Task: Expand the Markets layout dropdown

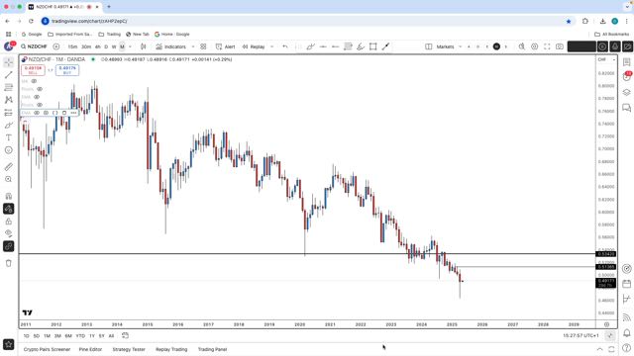Action: [460, 46]
